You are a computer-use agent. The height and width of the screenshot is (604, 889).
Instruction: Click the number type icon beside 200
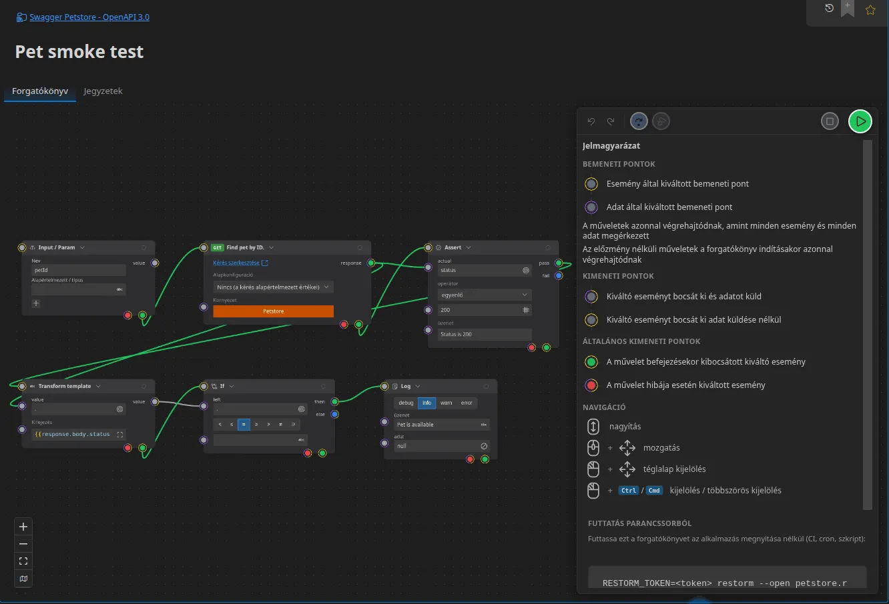[x=526, y=309]
